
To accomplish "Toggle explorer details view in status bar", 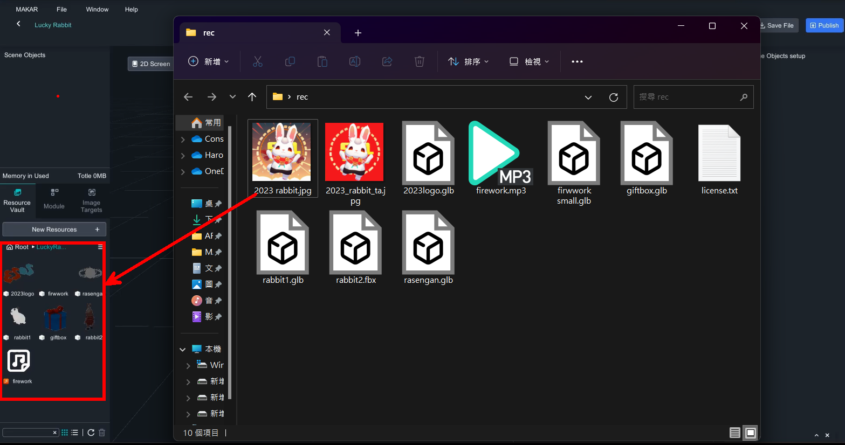I will (x=734, y=433).
